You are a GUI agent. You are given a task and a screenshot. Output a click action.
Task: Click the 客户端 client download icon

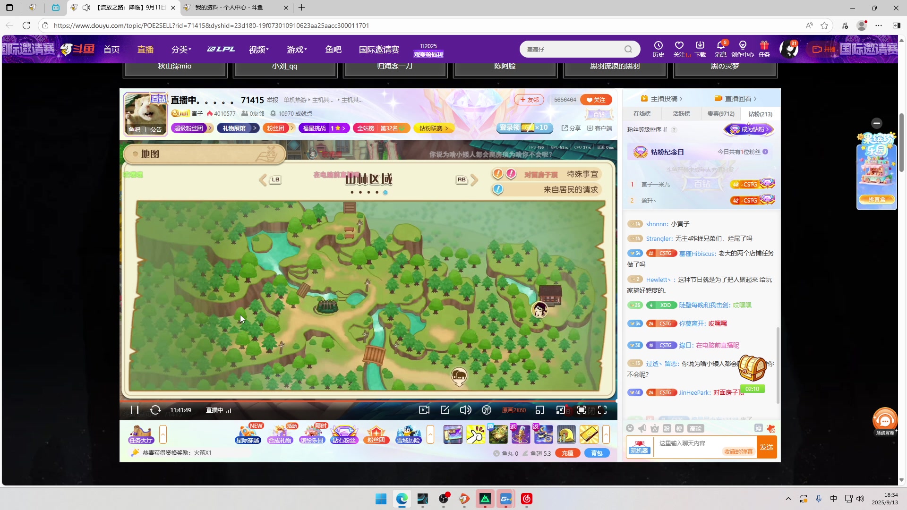[599, 128]
